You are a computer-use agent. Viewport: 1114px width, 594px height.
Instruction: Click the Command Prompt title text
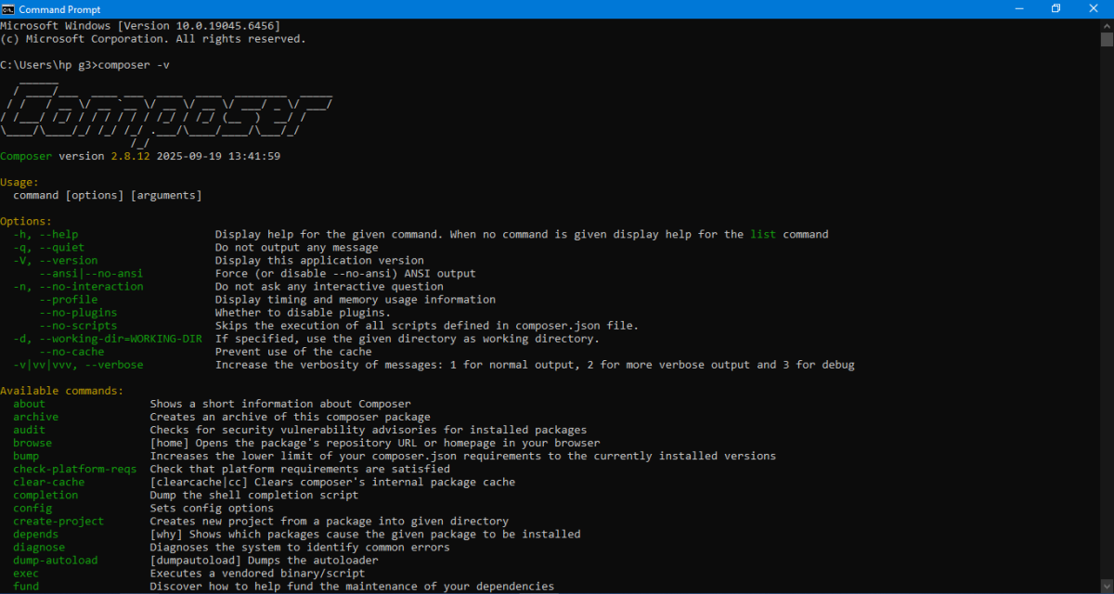click(x=58, y=8)
